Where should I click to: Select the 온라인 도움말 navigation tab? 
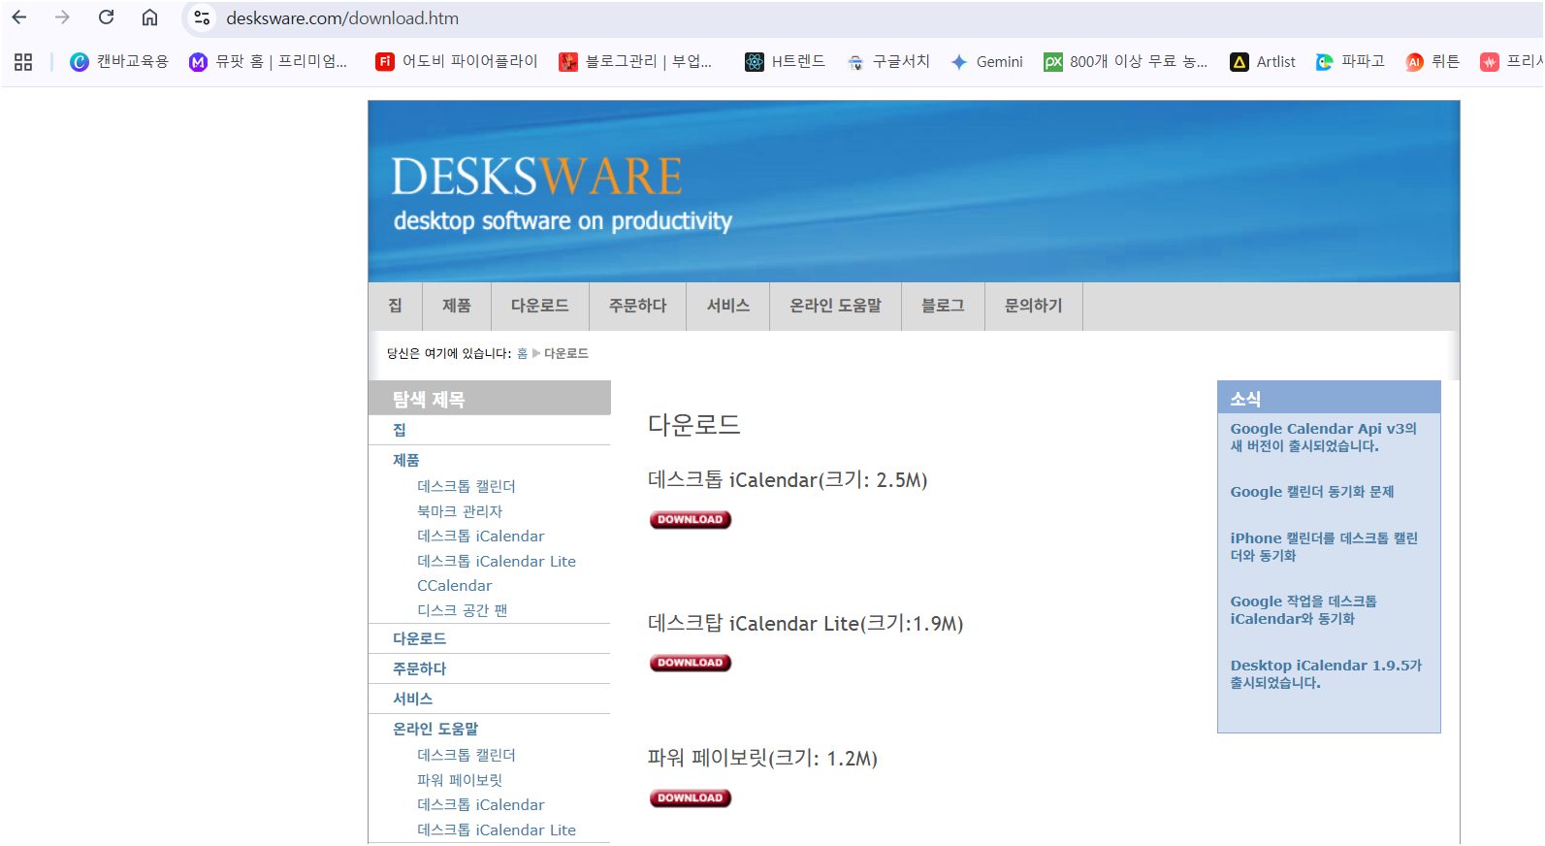(835, 306)
